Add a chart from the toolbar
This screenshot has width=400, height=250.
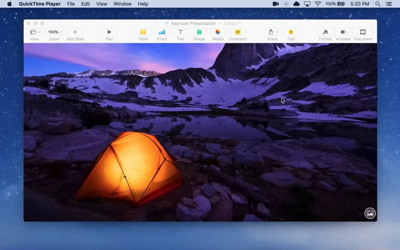[x=162, y=32]
